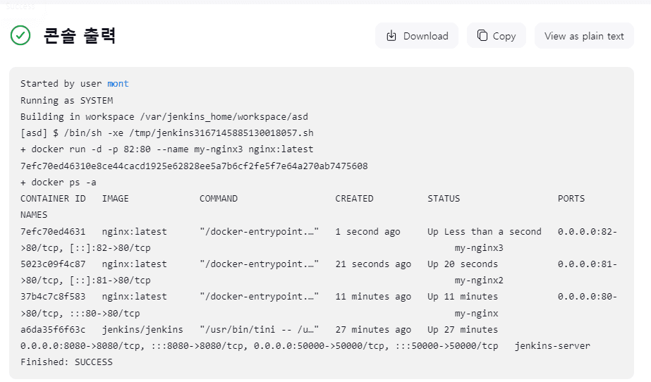Click the my-nginx2 container name
The height and width of the screenshot is (382, 651).
479,281
